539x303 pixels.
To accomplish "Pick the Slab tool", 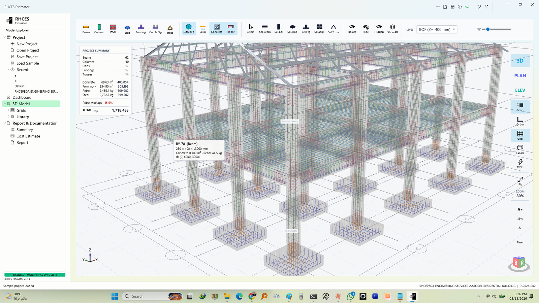I will pyautogui.click(x=127, y=29).
